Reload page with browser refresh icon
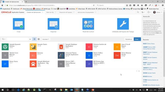The width and height of the screenshot is (165, 92). (94, 5)
